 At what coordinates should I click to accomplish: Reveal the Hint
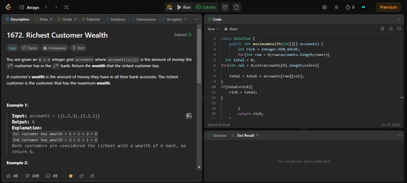point(78,48)
